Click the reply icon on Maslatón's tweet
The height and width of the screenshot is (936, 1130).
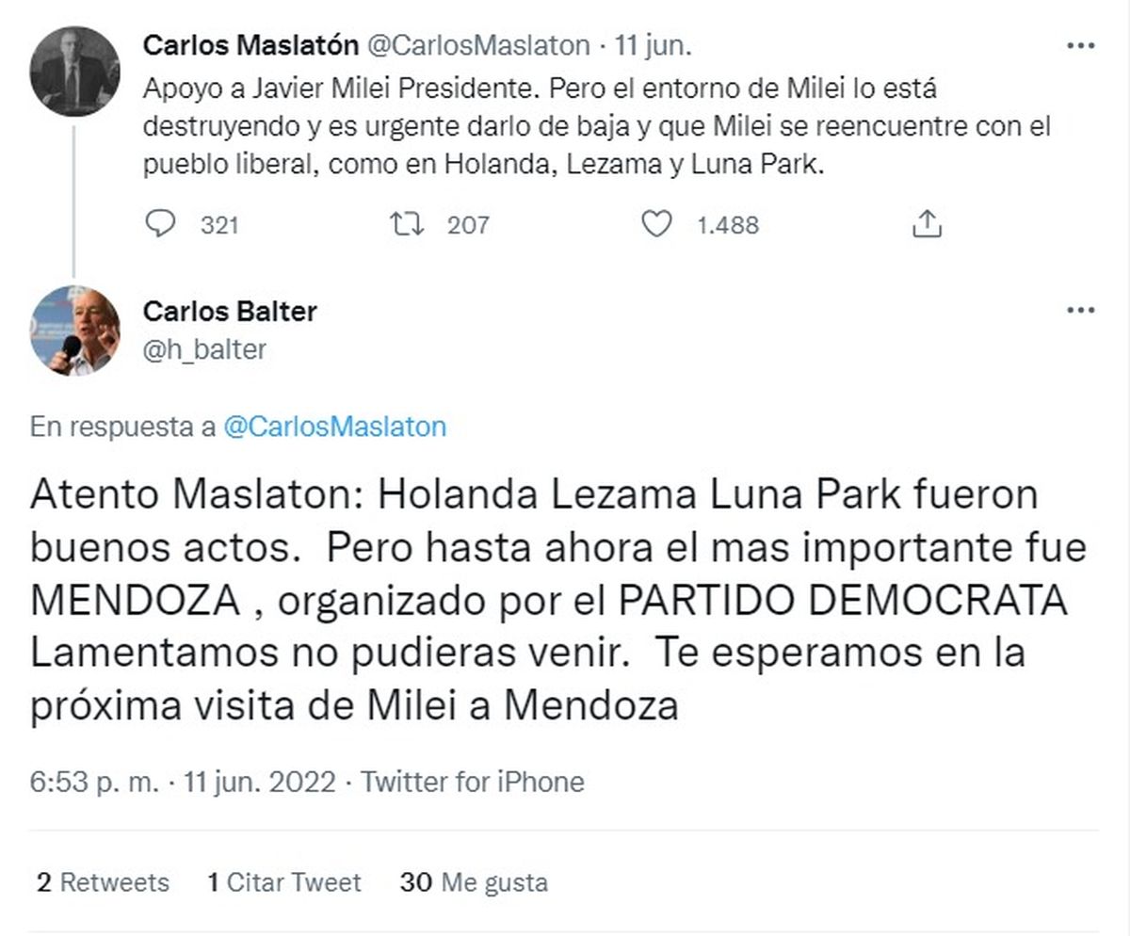(x=163, y=224)
